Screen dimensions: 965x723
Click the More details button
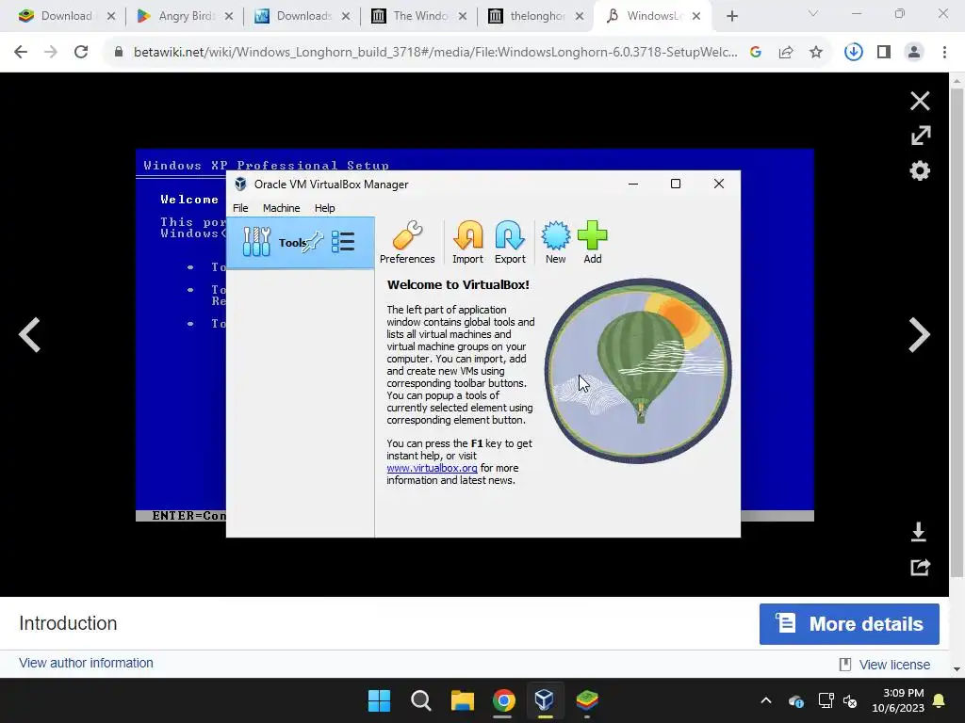849,624
